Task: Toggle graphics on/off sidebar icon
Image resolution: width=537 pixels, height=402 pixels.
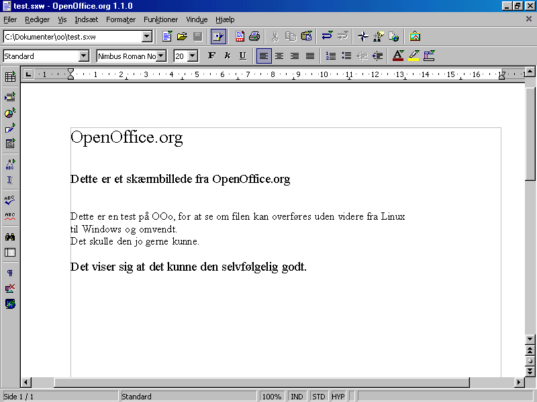Action: point(10,289)
